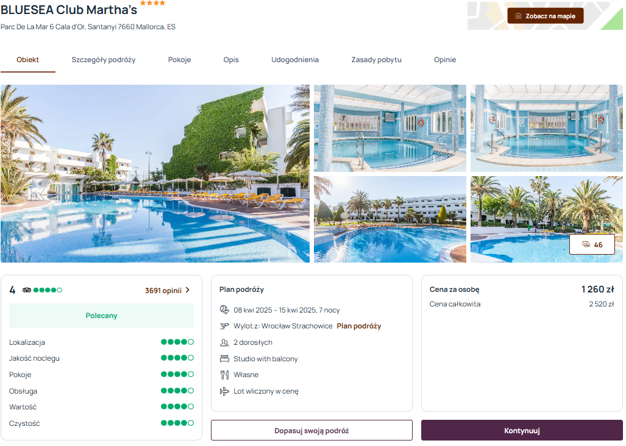Click the two adults guests icon
The width and height of the screenshot is (626, 446).
pos(225,344)
